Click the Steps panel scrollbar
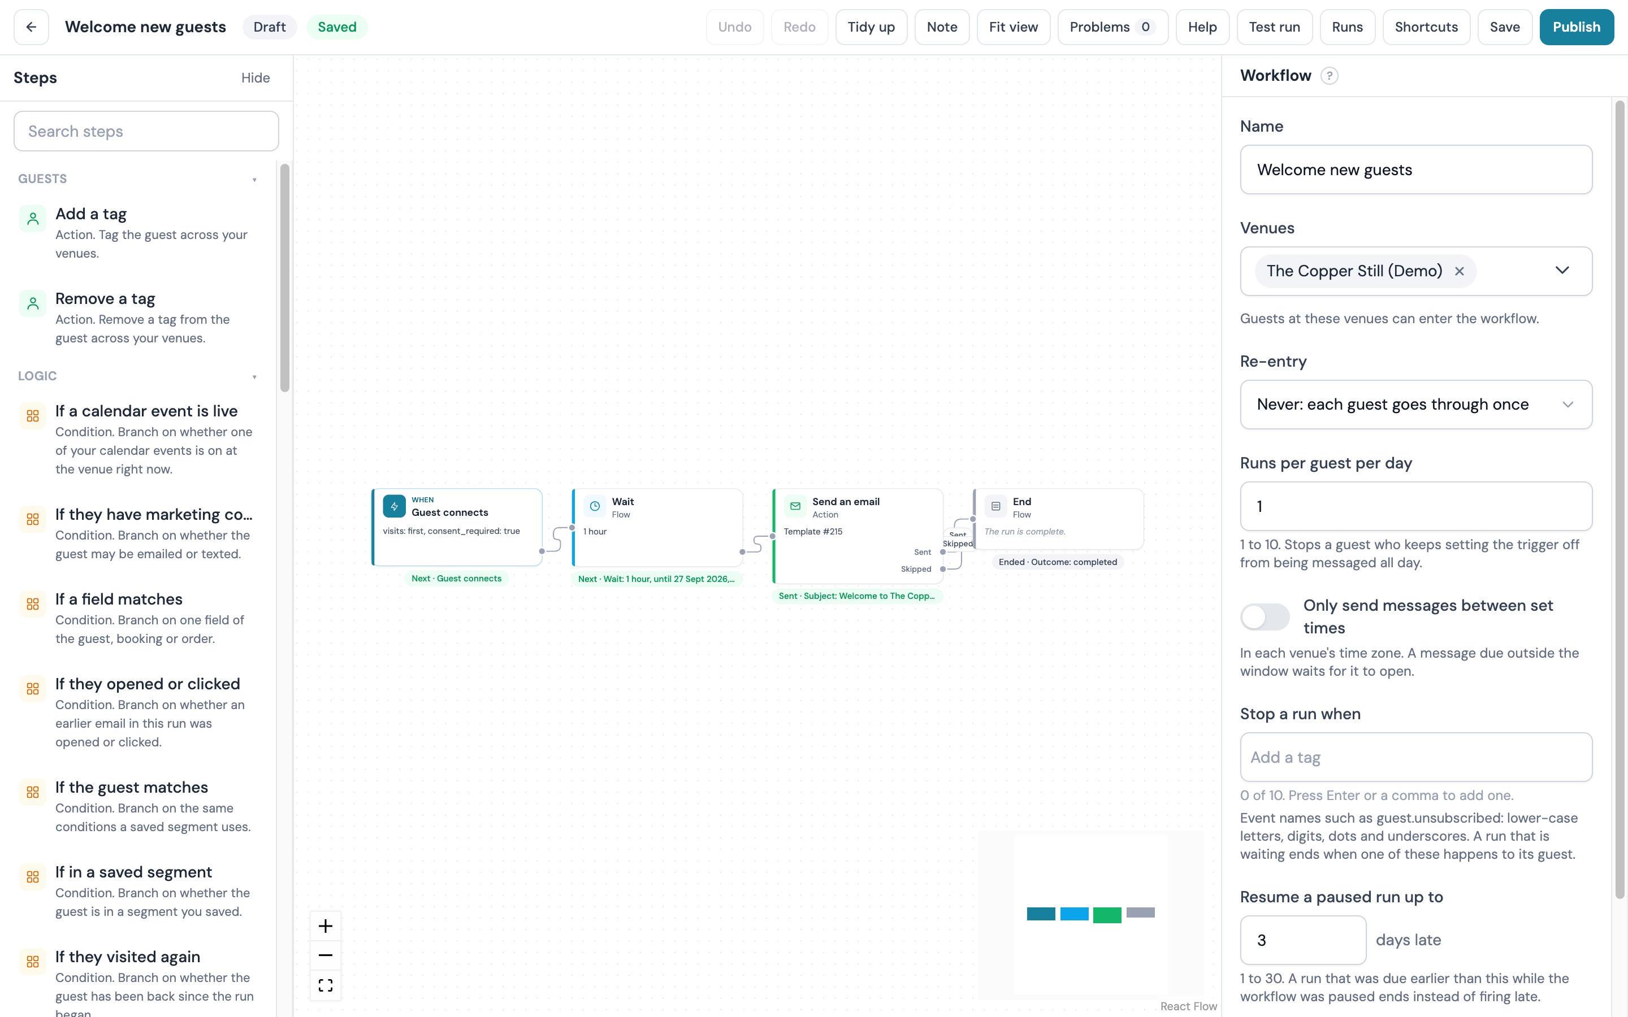The image size is (1628, 1017). coord(284,277)
